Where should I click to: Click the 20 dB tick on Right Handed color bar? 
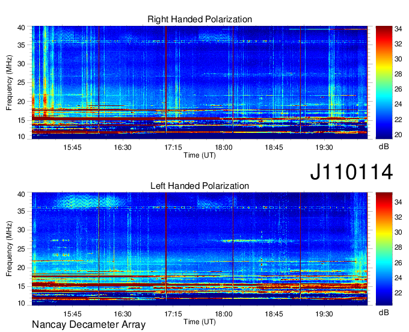(398, 135)
